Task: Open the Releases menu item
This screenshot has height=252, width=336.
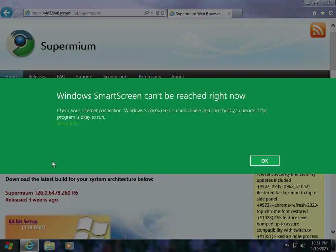Action: pos(37,76)
